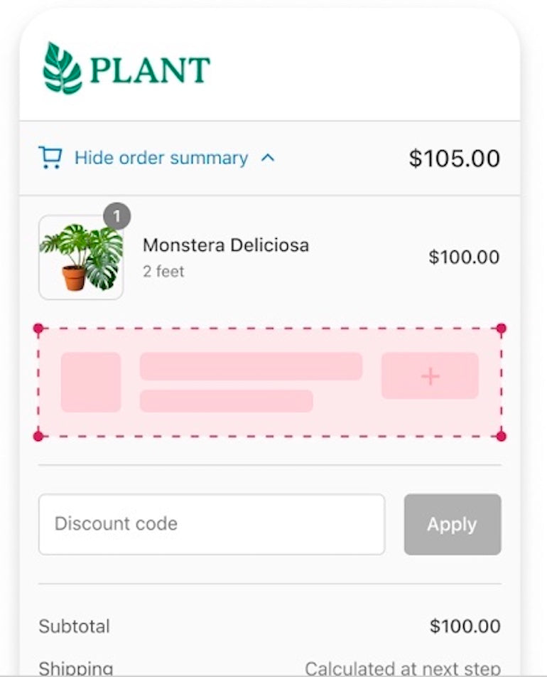Click the top-left corner handle of the selection
This screenshot has height=677, width=547.
pos(38,329)
